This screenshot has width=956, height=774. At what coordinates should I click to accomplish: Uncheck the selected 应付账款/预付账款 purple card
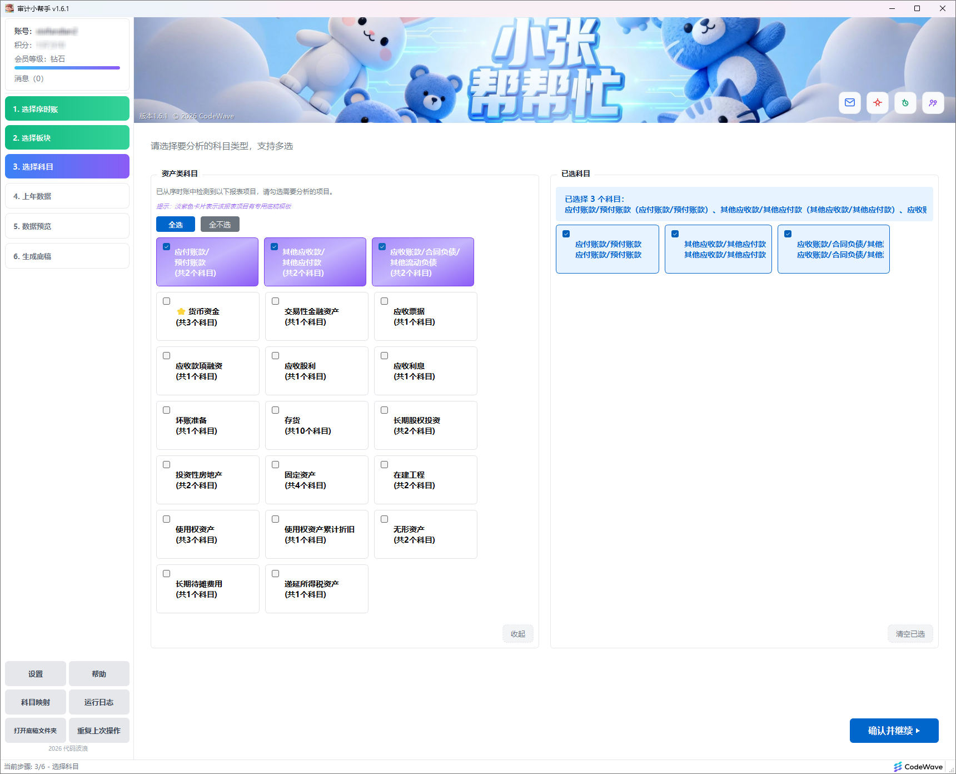point(167,247)
